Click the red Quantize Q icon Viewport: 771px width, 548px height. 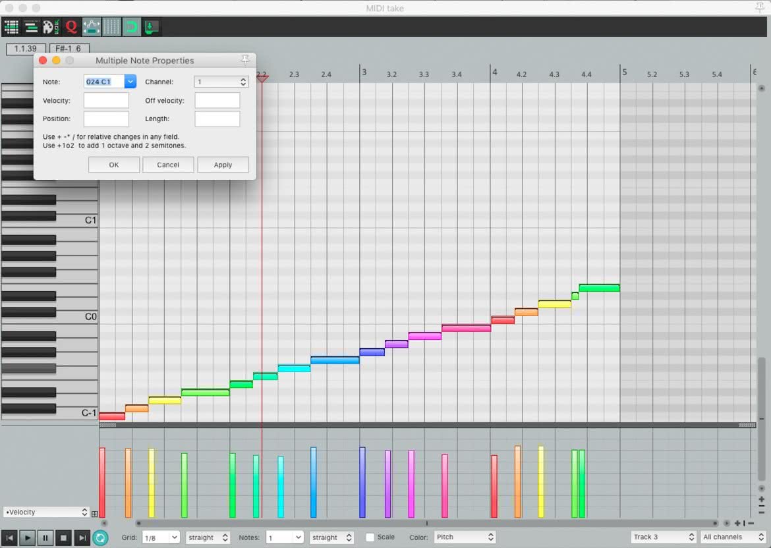tap(71, 27)
